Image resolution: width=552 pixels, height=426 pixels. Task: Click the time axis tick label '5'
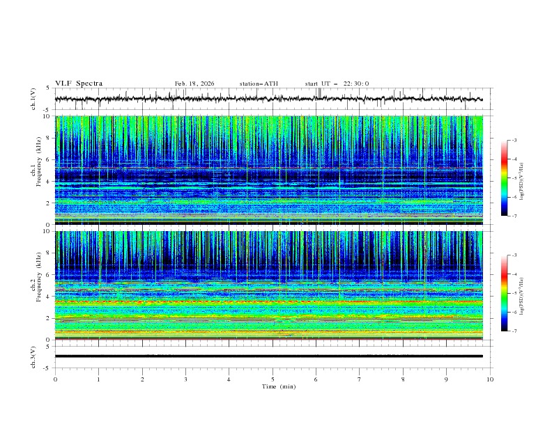coord(273,379)
